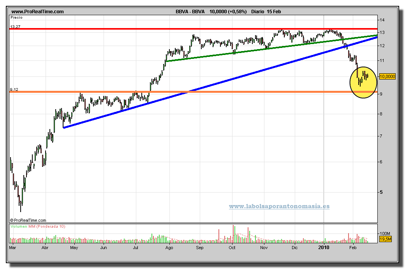Click the 13,27 resistance level label
Screen dimensions: 405x269
point(15,27)
